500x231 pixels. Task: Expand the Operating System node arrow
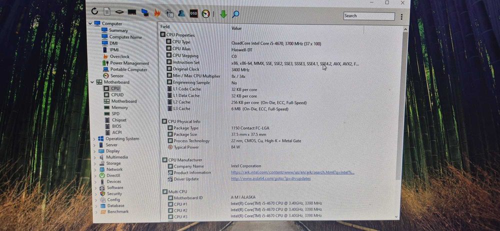pos(94,139)
